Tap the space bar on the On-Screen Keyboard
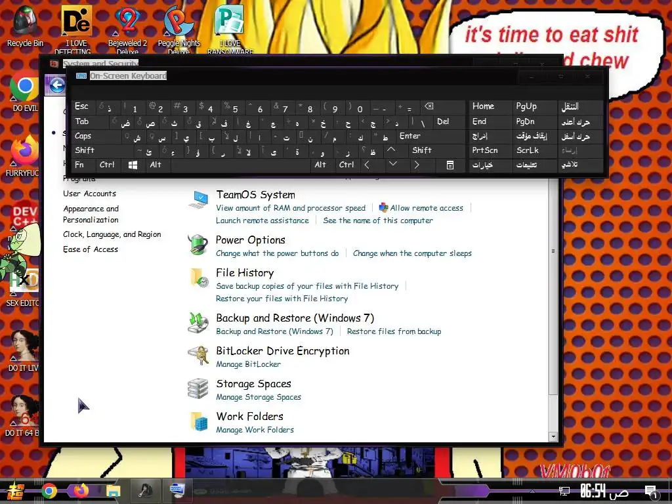 click(241, 165)
